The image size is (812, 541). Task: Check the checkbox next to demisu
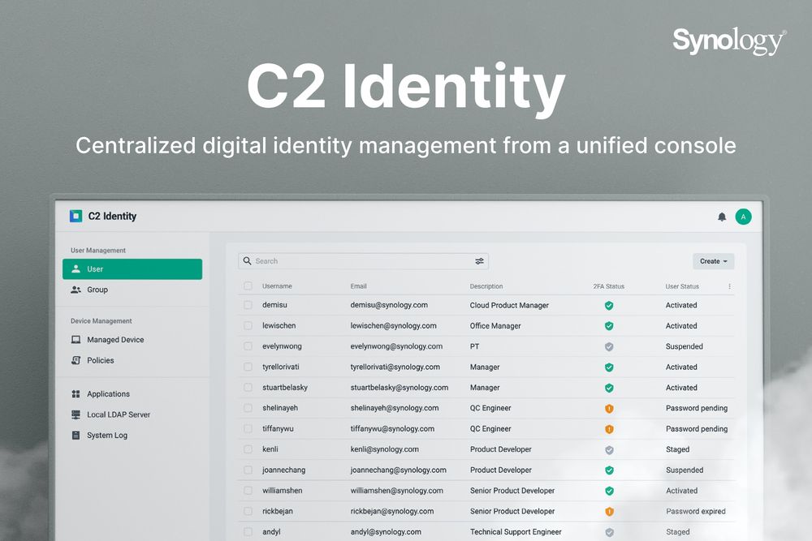[x=248, y=305]
